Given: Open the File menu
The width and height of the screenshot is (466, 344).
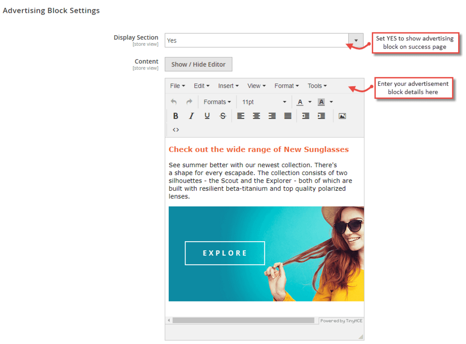Looking at the screenshot, I should click(x=178, y=86).
